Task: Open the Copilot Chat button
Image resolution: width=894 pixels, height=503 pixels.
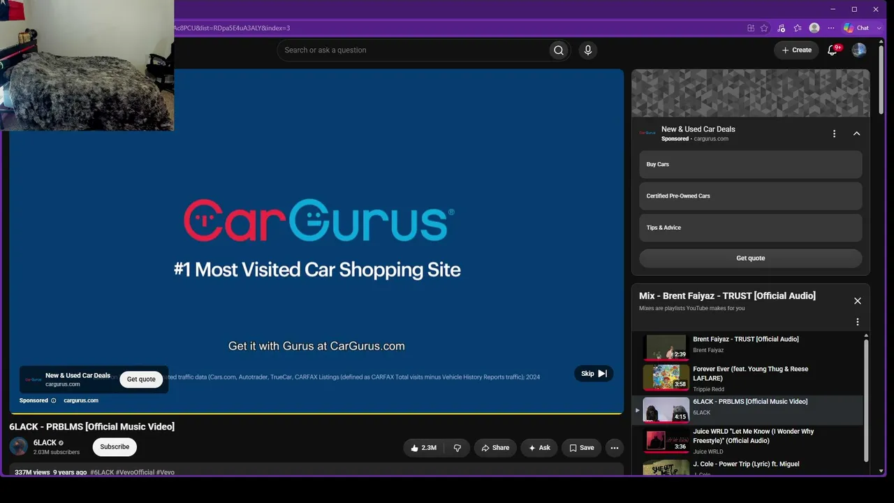Action: pyautogui.click(x=856, y=28)
